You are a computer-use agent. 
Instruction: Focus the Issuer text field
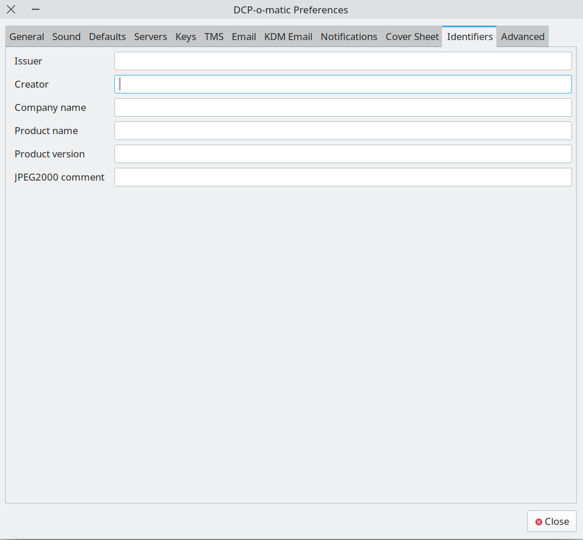(x=343, y=61)
